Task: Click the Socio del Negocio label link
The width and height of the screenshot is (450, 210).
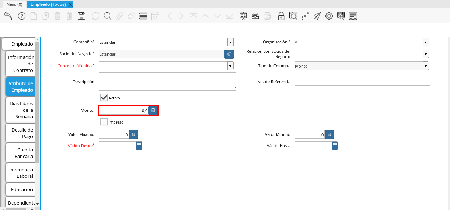Action: tap(76, 54)
